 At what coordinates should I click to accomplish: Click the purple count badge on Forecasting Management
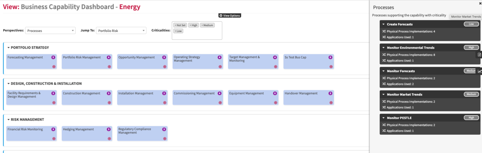[x=53, y=57]
